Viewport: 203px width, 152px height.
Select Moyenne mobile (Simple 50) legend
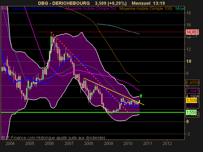[x=91, y=9]
